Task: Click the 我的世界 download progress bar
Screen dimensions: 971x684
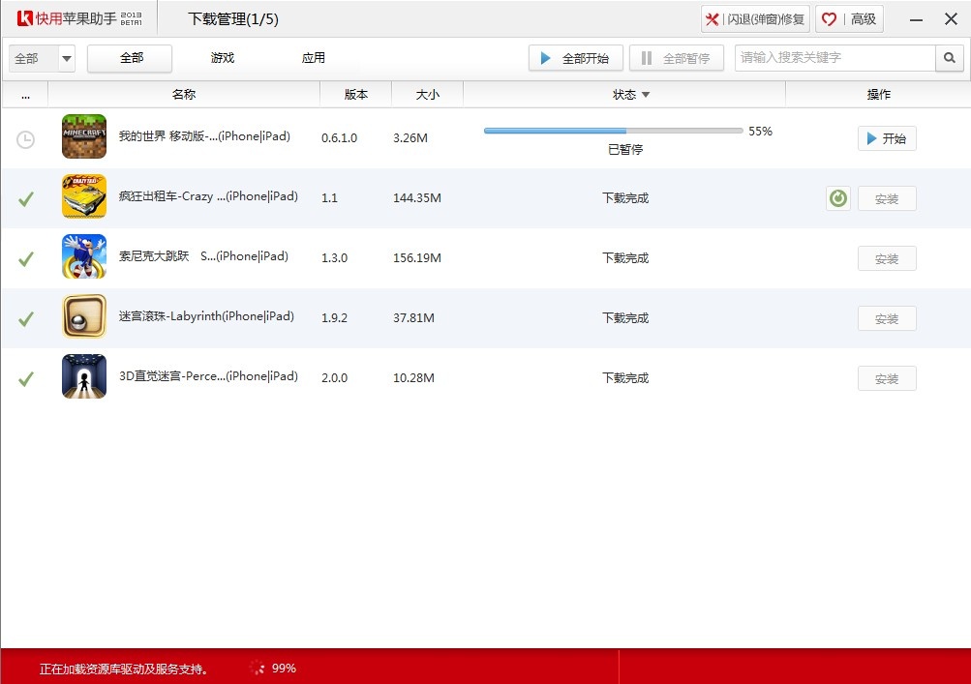Action: pos(613,131)
